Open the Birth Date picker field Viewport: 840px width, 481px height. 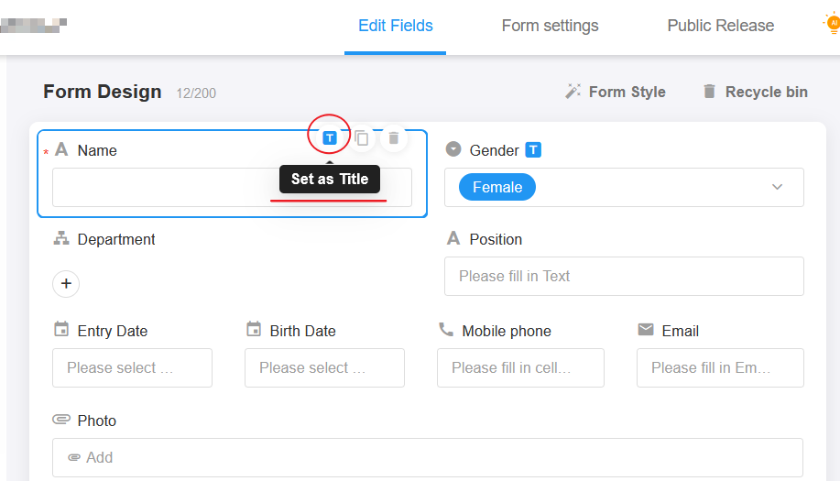tap(324, 368)
